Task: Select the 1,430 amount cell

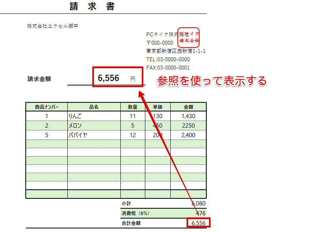Action: [188, 116]
